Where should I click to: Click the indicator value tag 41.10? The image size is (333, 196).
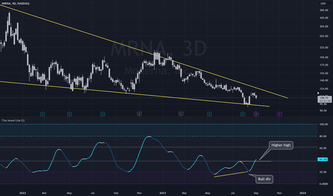pos(323,159)
